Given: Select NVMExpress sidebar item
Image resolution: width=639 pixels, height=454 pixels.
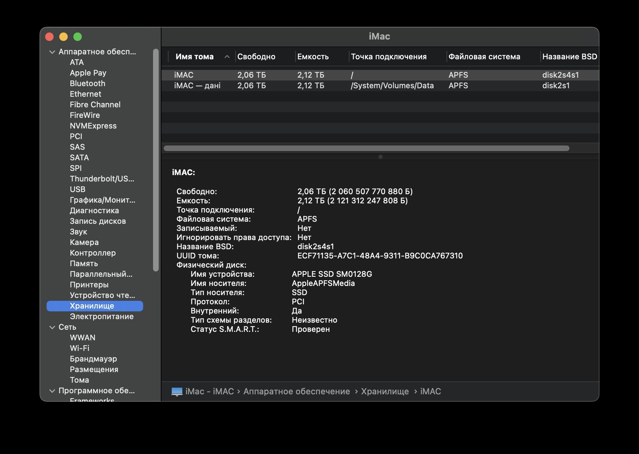Looking at the screenshot, I should tap(93, 126).
